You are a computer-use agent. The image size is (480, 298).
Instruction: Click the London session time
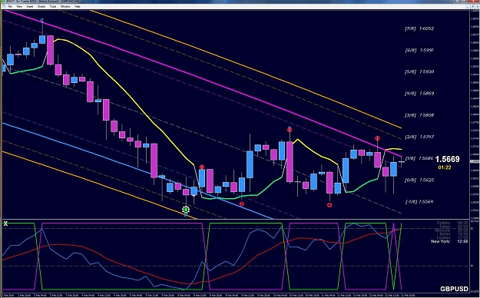coord(462,237)
